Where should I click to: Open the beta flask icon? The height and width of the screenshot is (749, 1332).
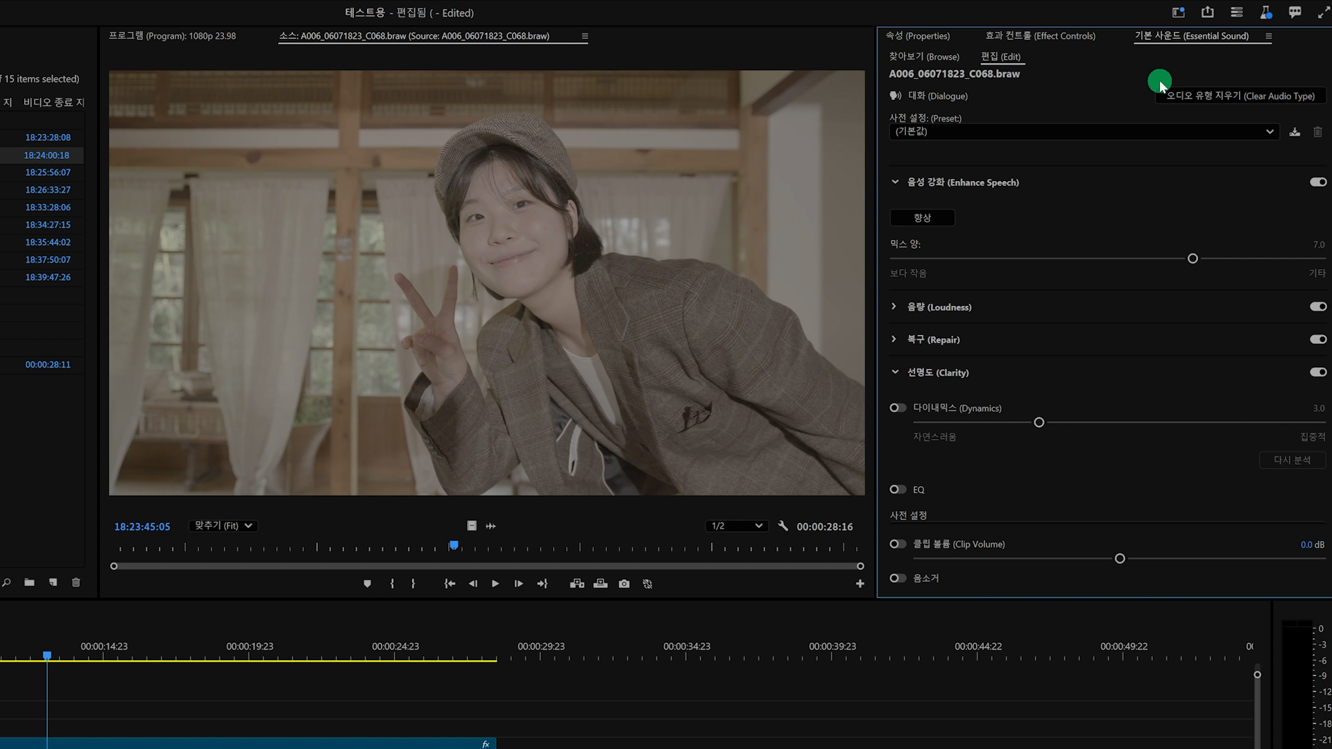pyautogui.click(x=1266, y=12)
